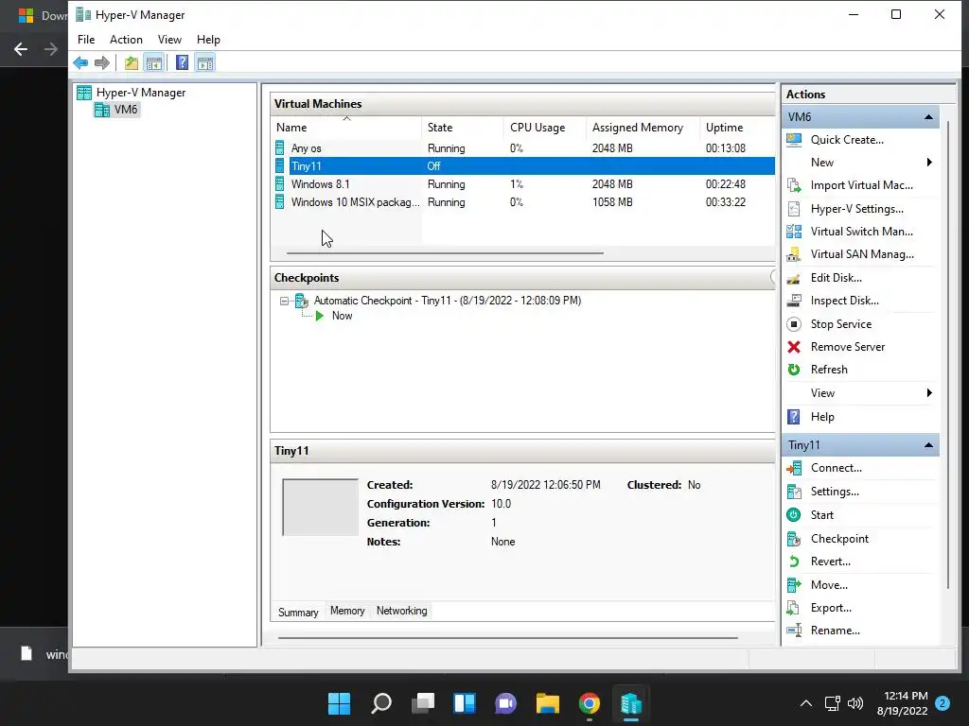Image resolution: width=969 pixels, height=726 pixels.
Task: Click the Connect icon for Tiny11
Action: pyautogui.click(x=794, y=469)
